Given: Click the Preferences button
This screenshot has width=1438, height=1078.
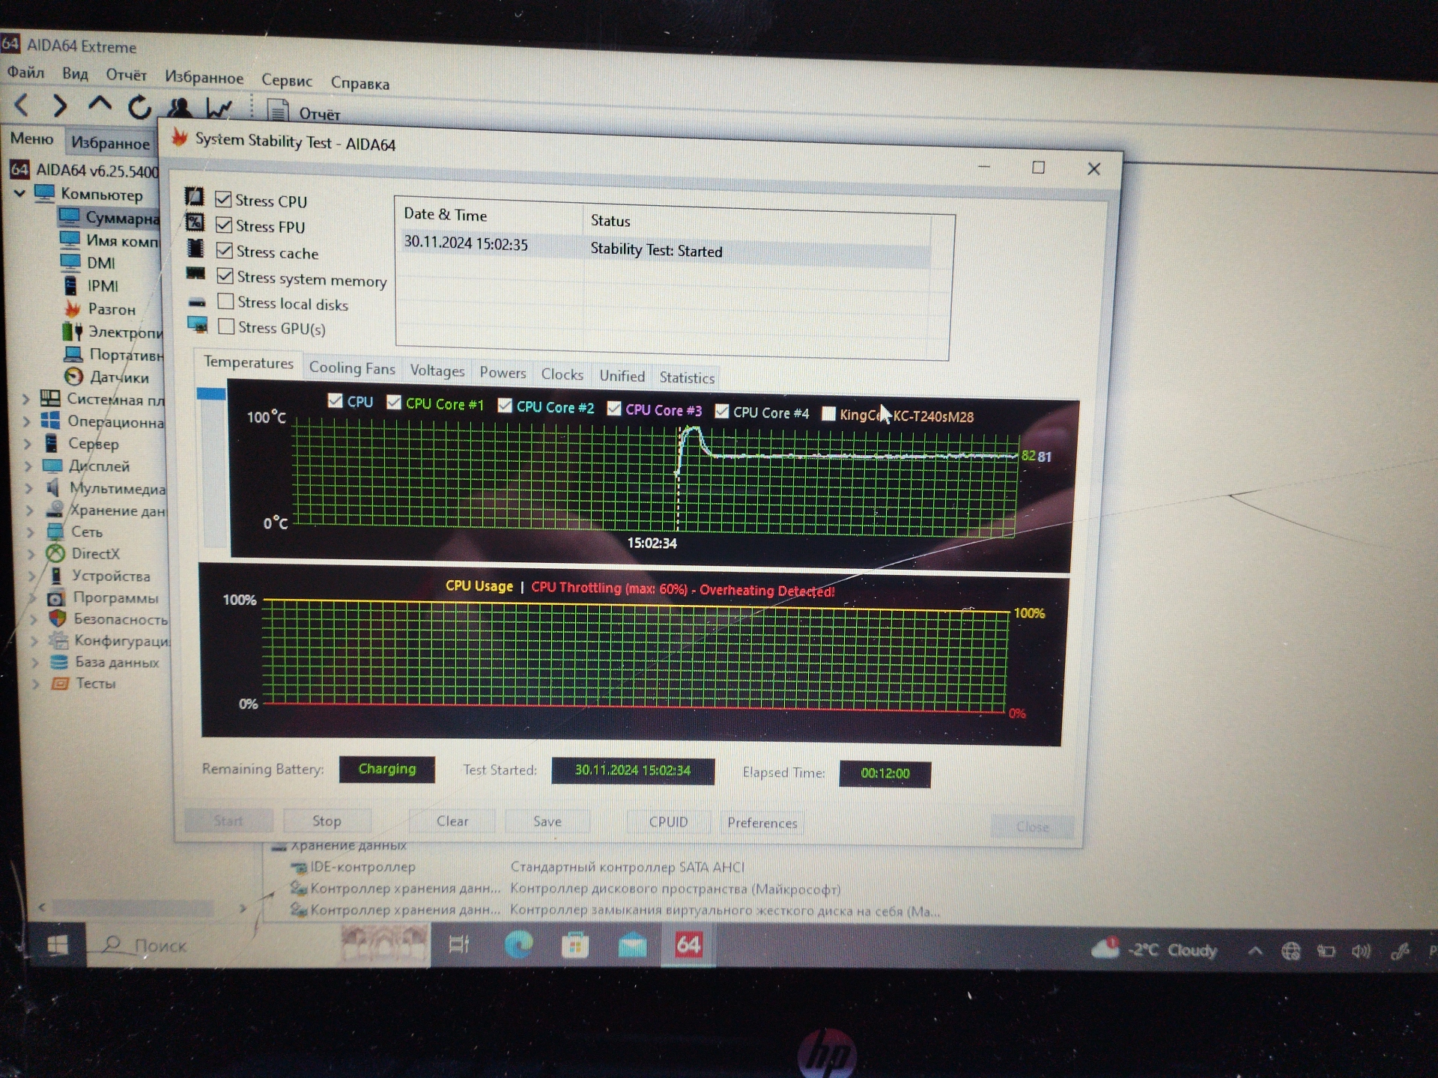Looking at the screenshot, I should tap(762, 823).
